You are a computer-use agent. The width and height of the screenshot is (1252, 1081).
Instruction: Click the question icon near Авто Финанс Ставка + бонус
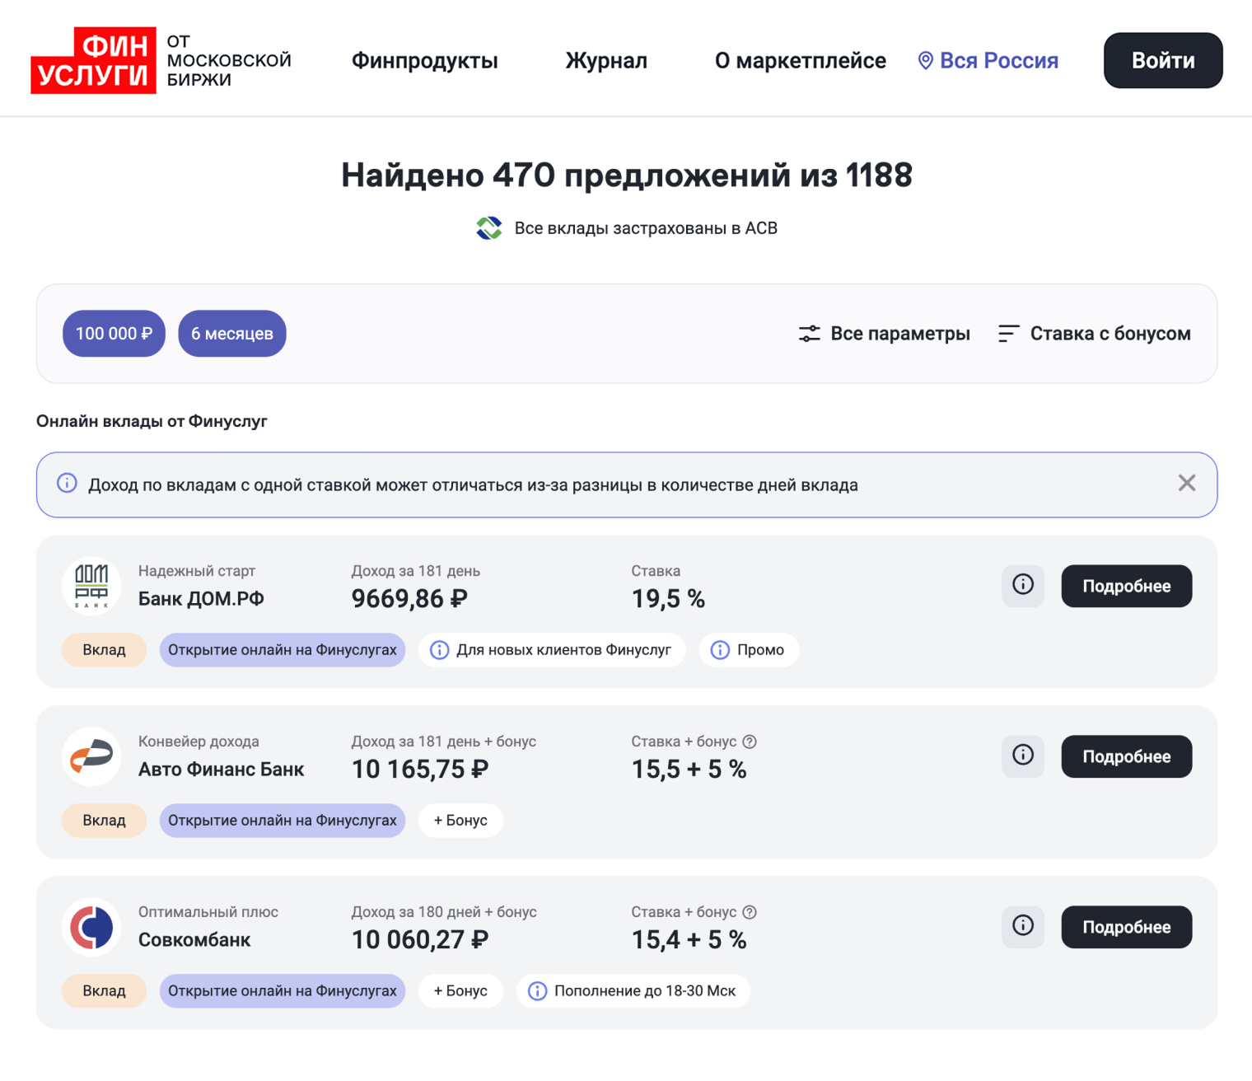[x=750, y=742]
